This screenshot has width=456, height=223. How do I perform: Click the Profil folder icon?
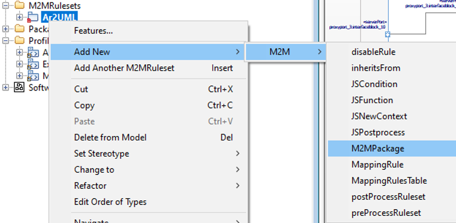click(19, 40)
